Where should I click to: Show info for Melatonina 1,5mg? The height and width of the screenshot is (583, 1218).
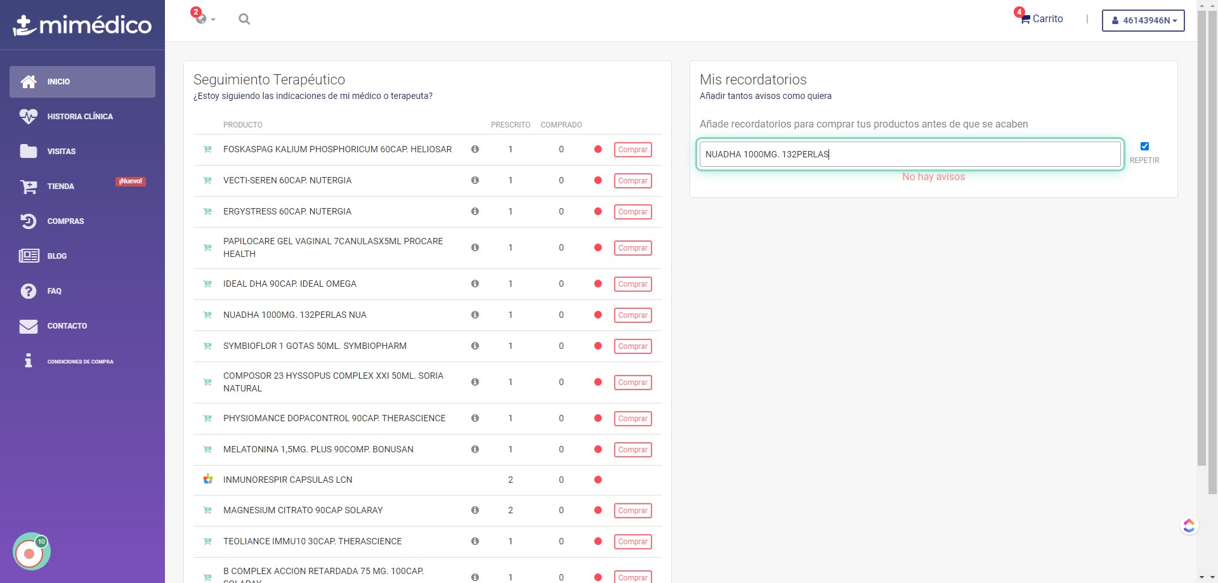[x=475, y=449]
